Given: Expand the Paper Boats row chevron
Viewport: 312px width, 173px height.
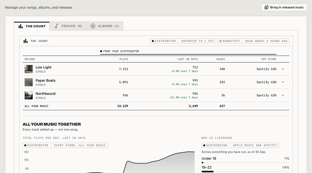Looking at the screenshot, I should pos(283,82).
